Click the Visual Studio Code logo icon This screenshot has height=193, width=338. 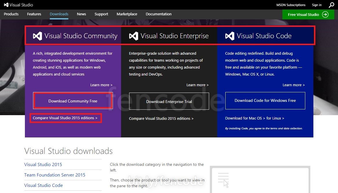(230, 36)
